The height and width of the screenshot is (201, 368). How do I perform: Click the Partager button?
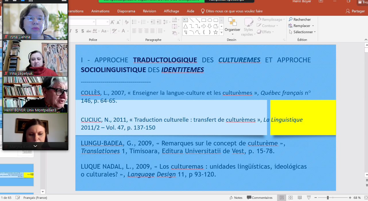click(x=356, y=11)
